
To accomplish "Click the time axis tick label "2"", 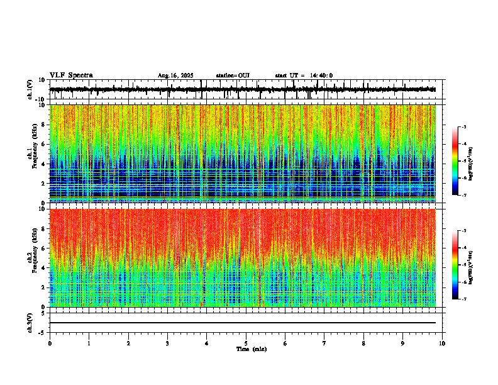I will coord(128,343).
